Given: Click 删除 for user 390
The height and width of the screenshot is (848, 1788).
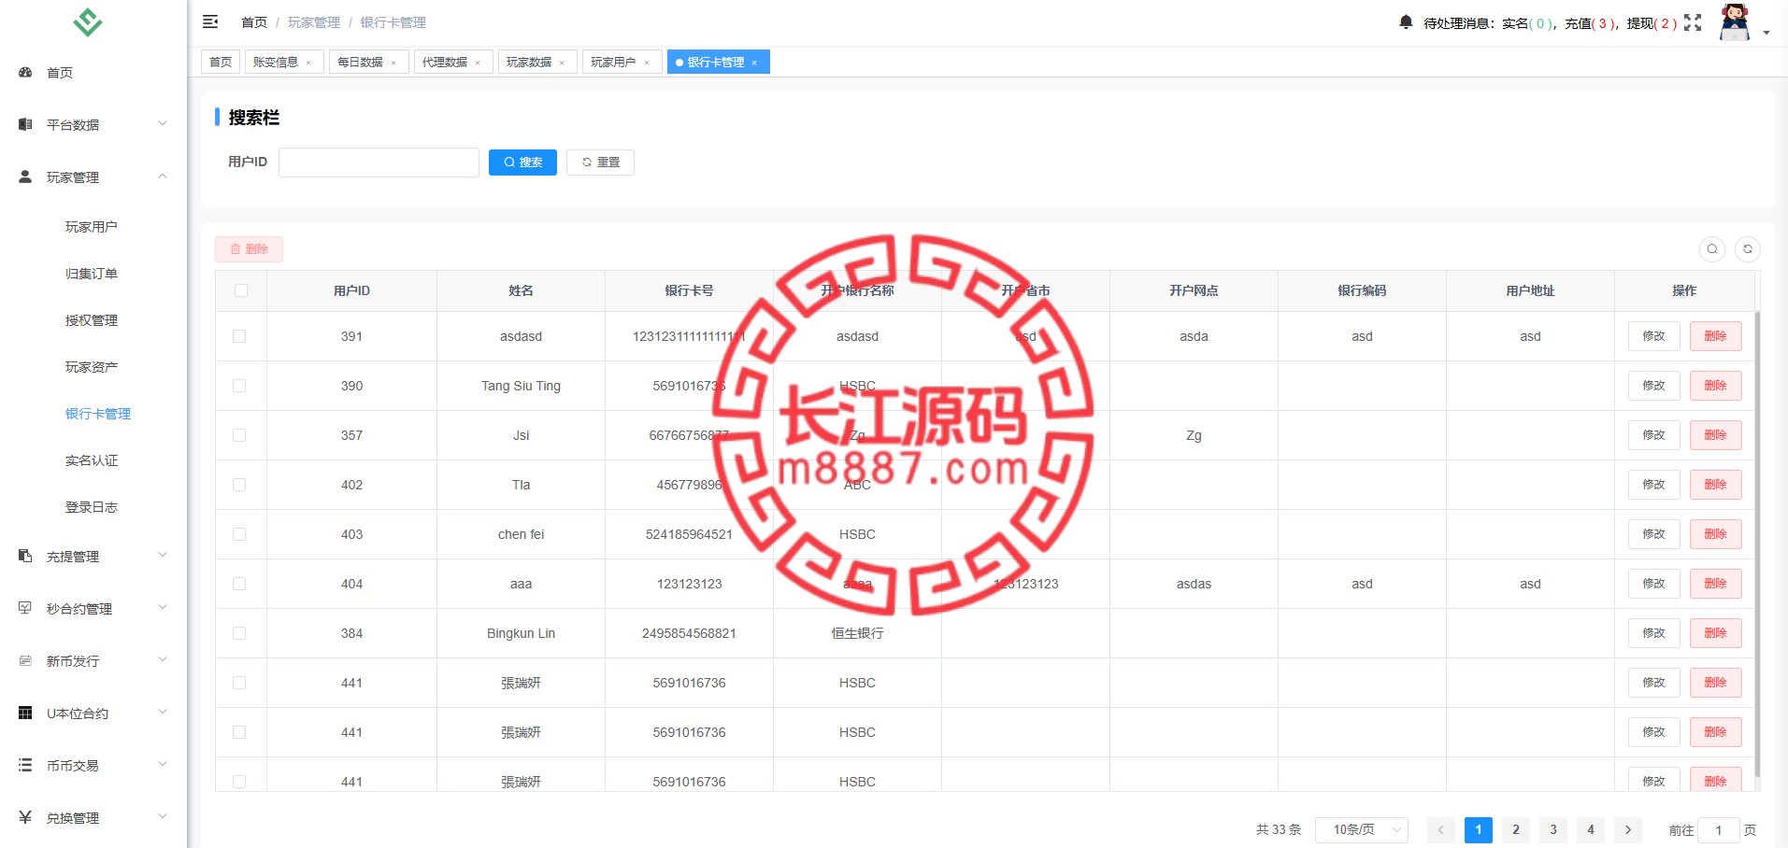Looking at the screenshot, I should tap(1716, 386).
